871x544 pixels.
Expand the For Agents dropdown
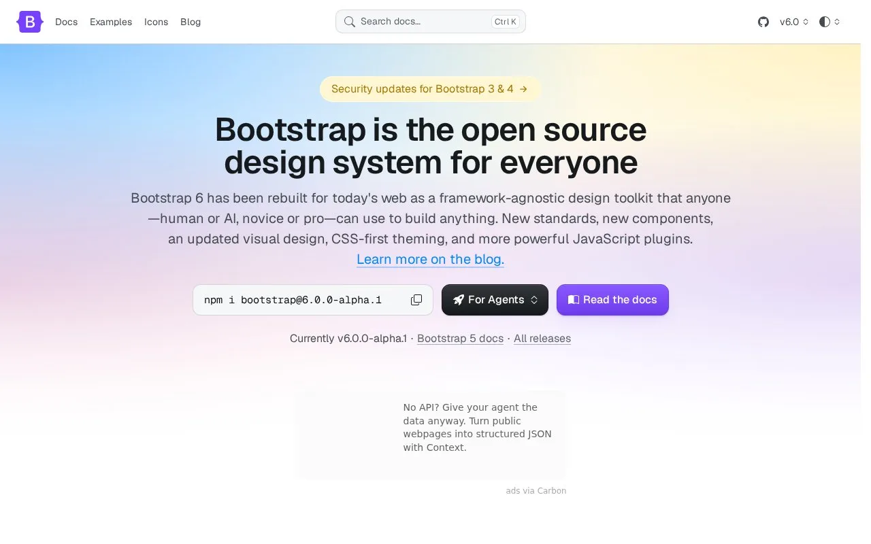pyautogui.click(x=495, y=300)
